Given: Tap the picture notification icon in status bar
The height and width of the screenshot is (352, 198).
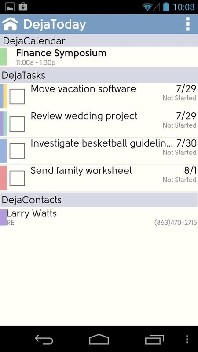Looking at the screenshot, I should tap(10, 7).
